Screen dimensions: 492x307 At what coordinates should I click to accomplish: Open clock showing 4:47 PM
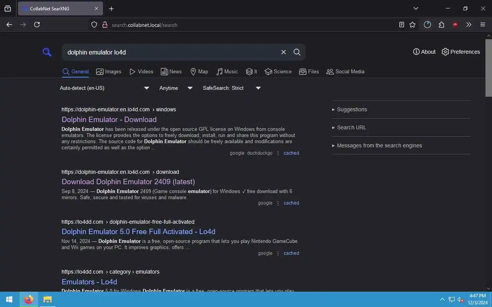477,299
